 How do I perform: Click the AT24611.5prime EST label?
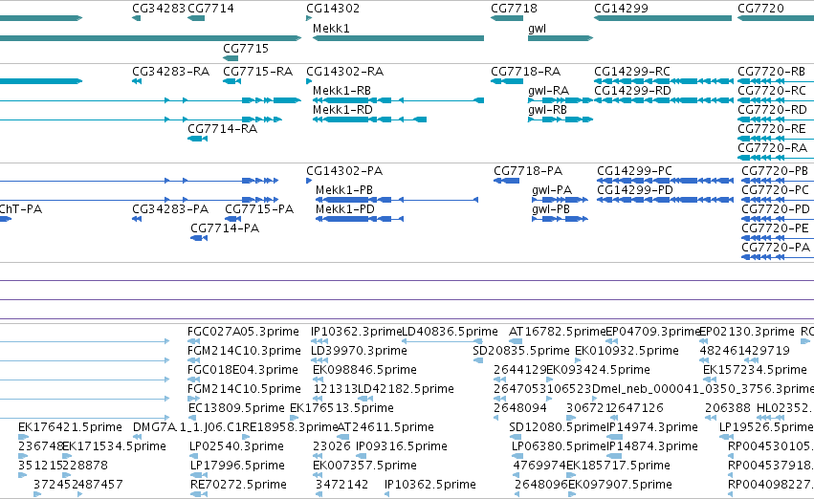click(x=385, y=427)
